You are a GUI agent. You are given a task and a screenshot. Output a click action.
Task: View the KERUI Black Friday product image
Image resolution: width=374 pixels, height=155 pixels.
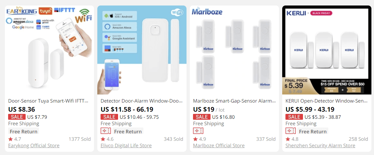pyautogui.click(x=327, y=50)
